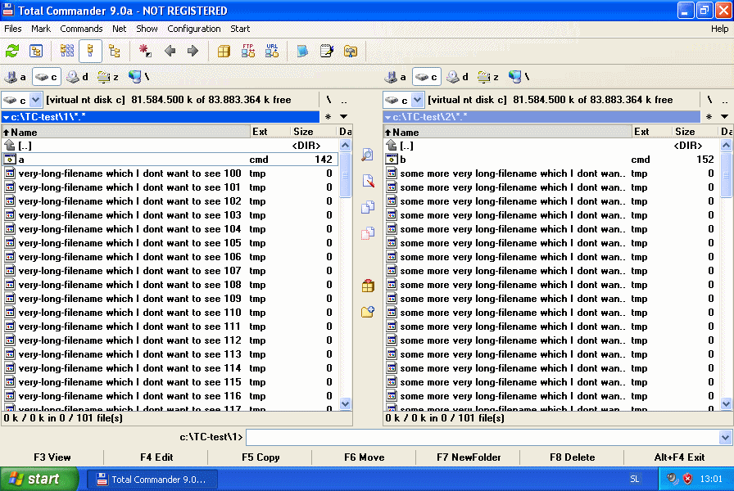Click the F6 Move button
Screen dimensions: 734x491
(x=365, y=457)
